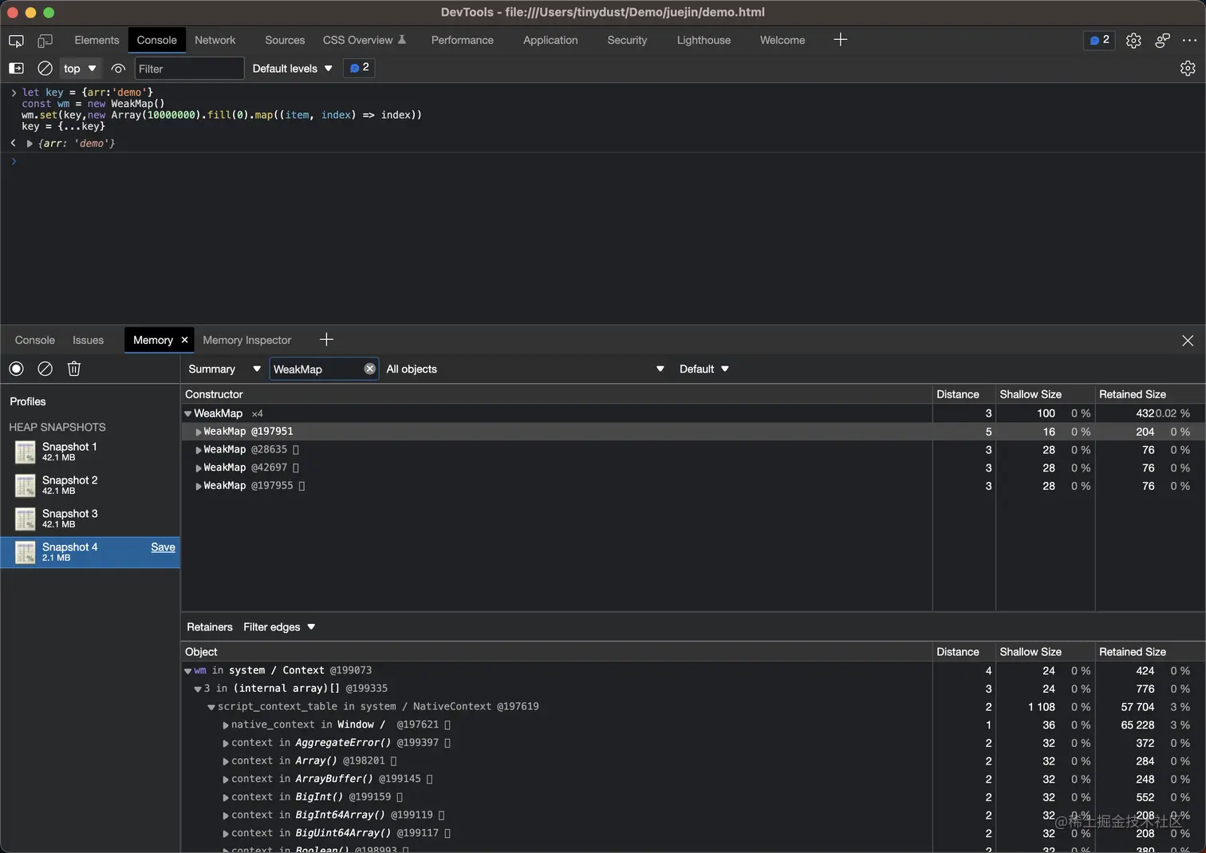
Task: Select the context in BigInt() retainer row
Action: click(x=692, y=797)
